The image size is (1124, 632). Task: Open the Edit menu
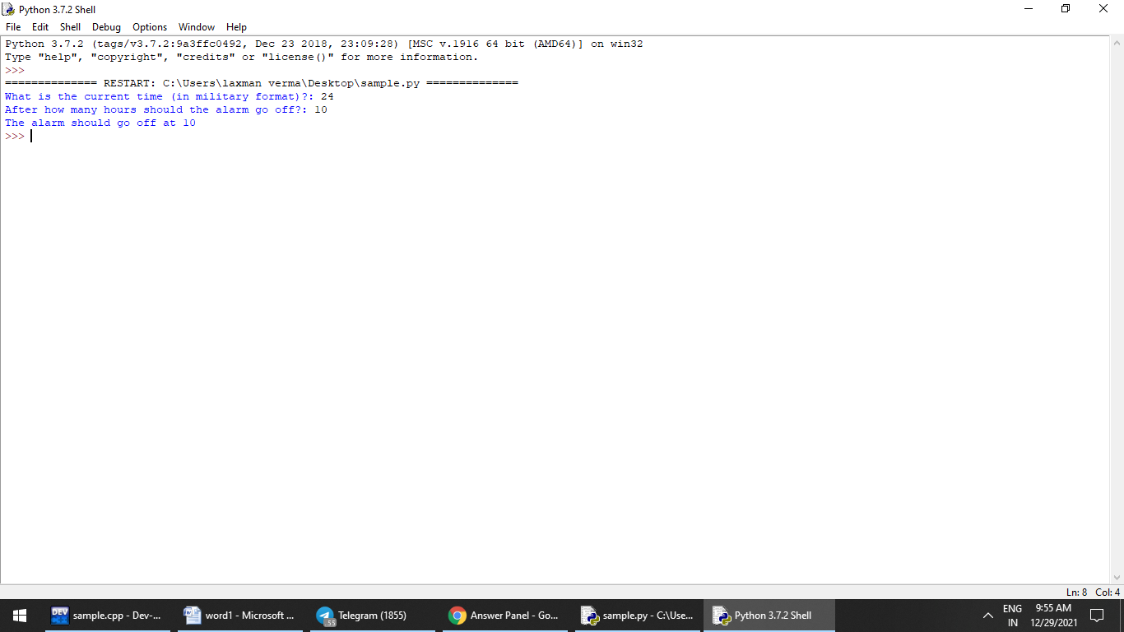click(40, 27)
